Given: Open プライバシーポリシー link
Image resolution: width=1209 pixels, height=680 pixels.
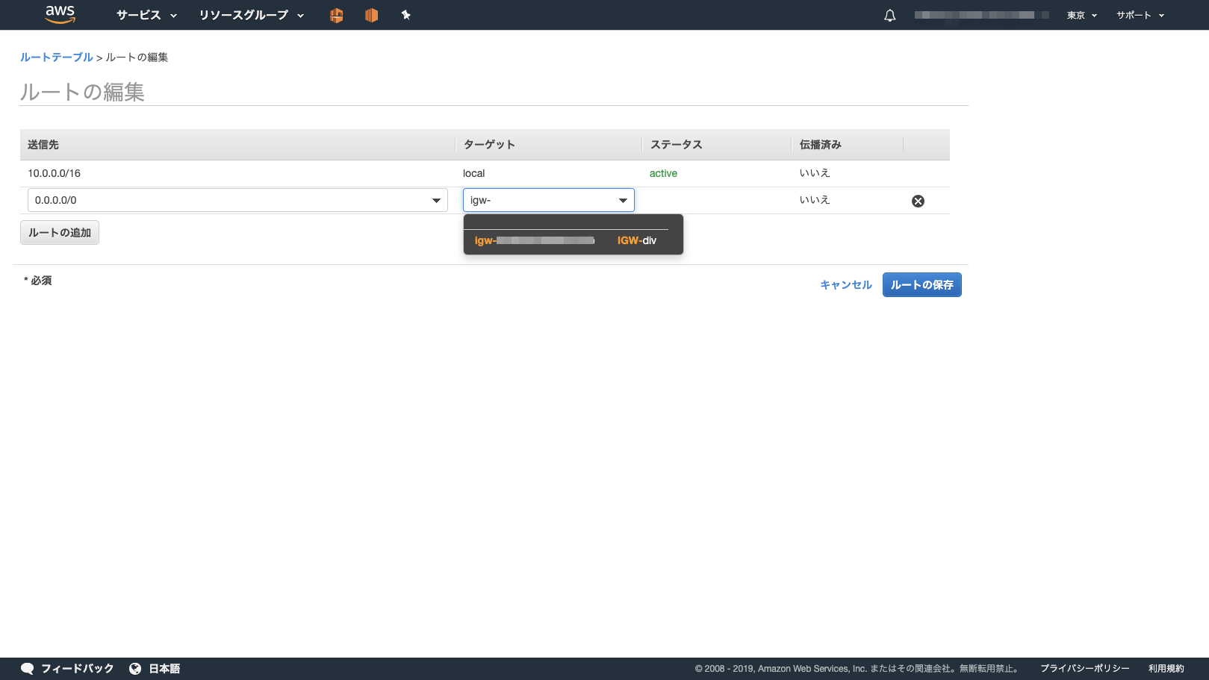Looking at the screenshot, I should tap(1084, 669).
